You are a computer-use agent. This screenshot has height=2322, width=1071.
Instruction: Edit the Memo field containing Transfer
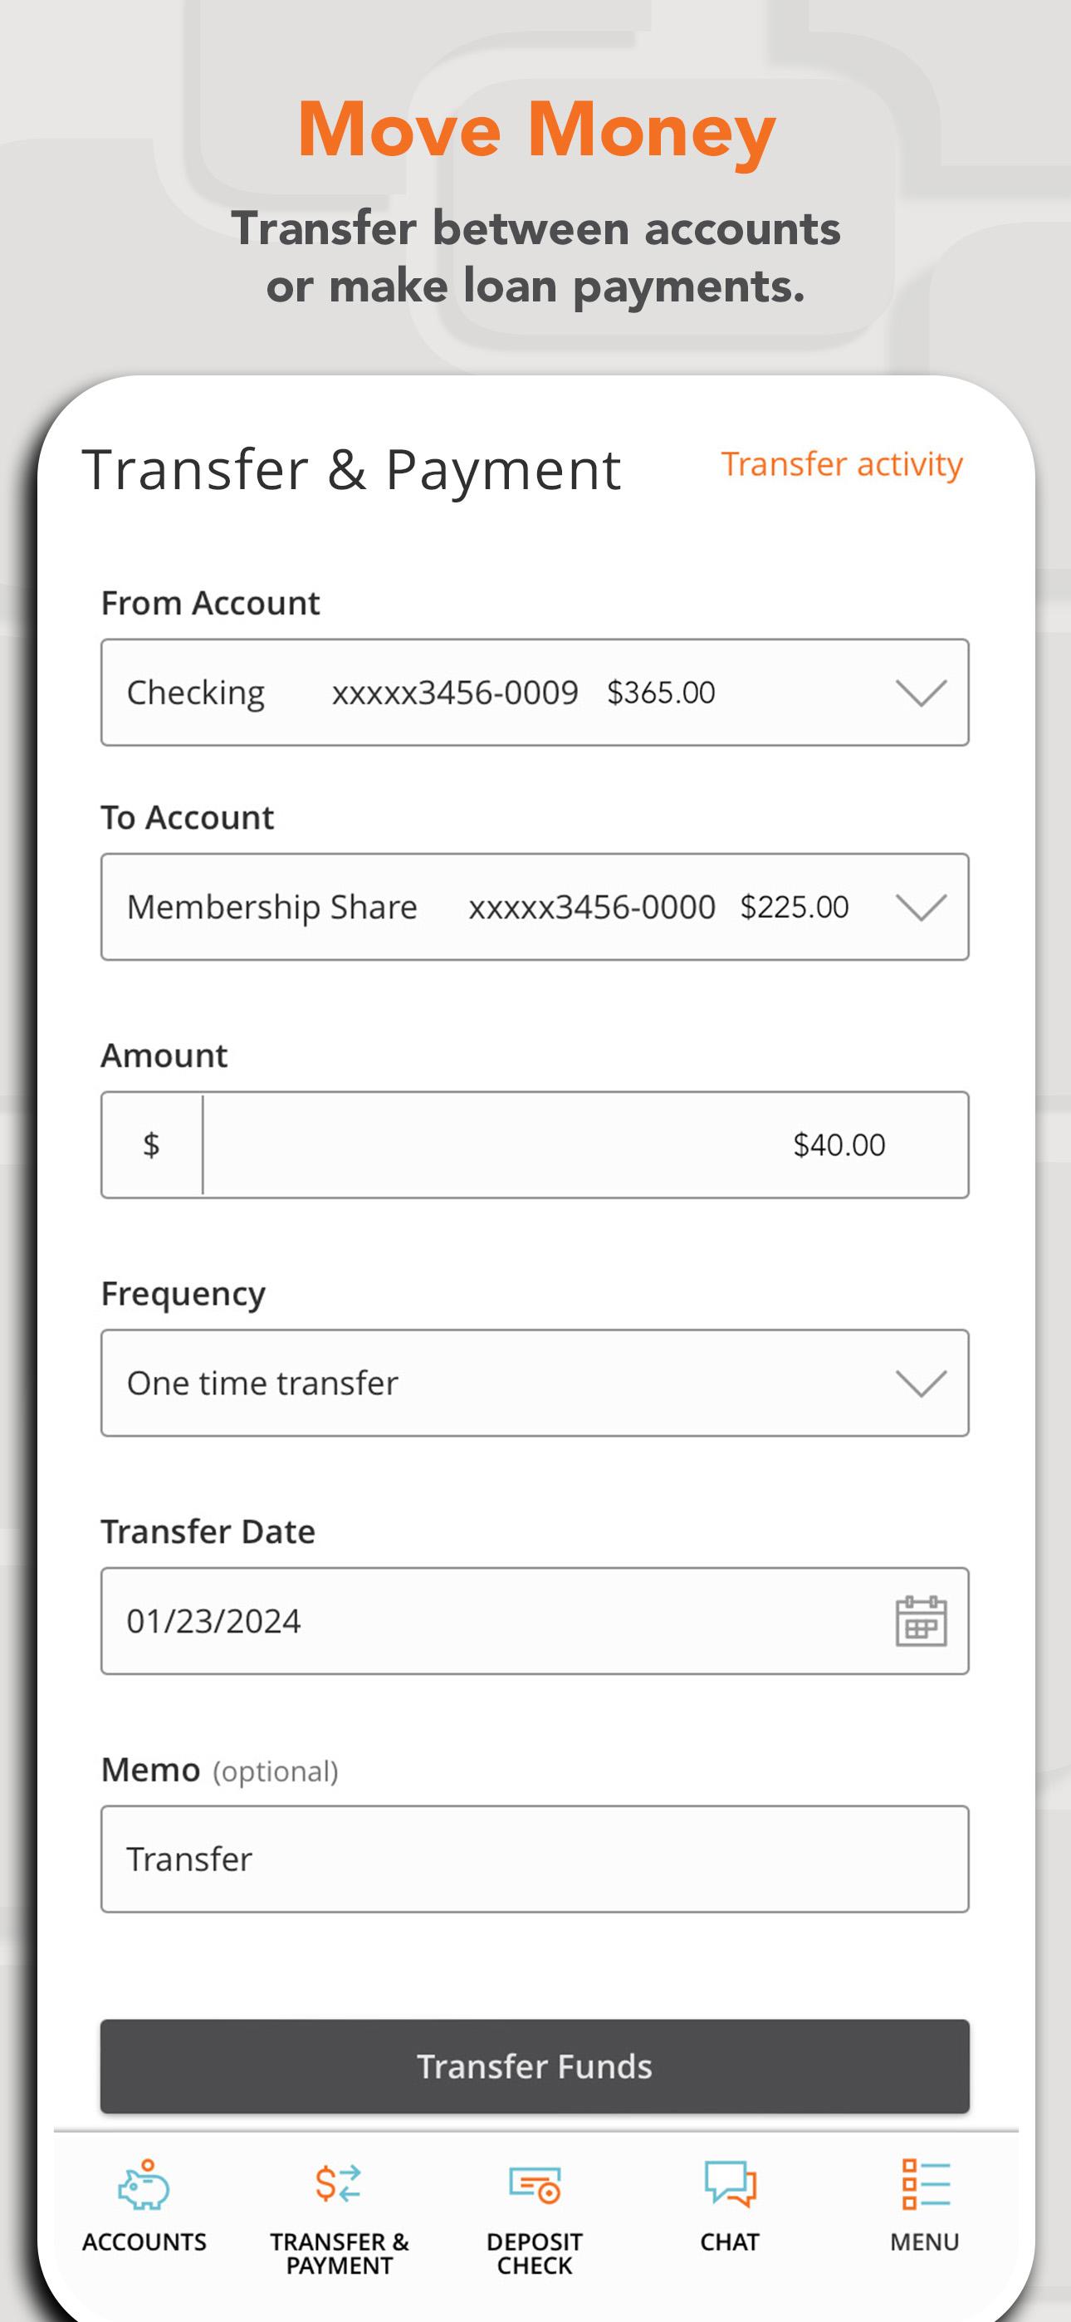tap(535, 1859)
